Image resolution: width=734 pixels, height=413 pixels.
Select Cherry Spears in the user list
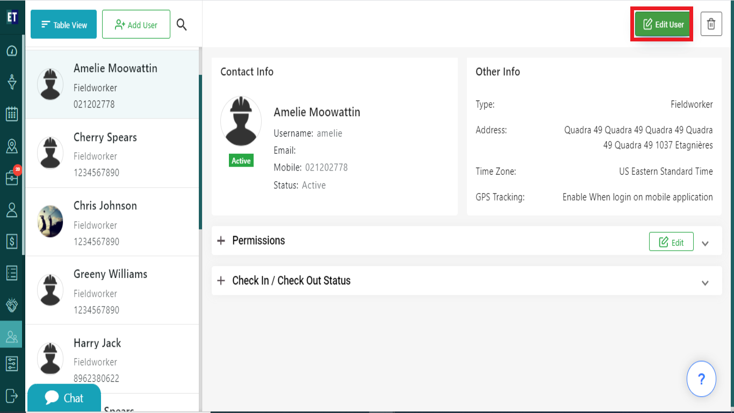click(112, 153)
